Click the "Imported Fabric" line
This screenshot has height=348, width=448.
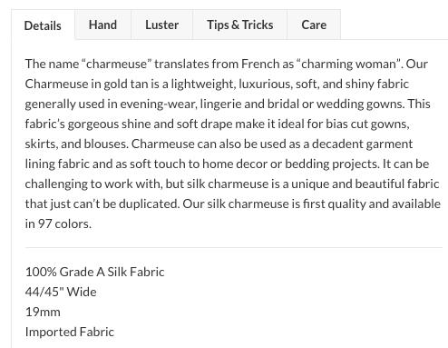(70, 332)
